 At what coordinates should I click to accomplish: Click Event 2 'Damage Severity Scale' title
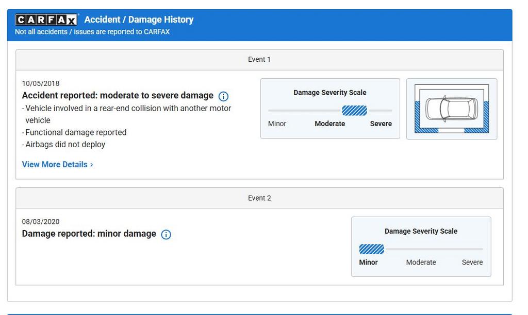[421, 231]
